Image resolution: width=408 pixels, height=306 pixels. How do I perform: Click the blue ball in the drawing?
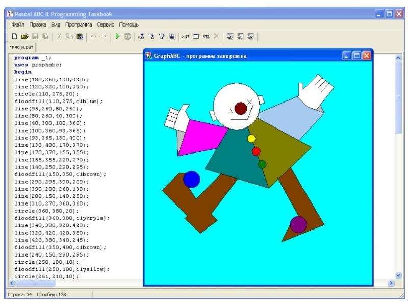click(192, 180)
